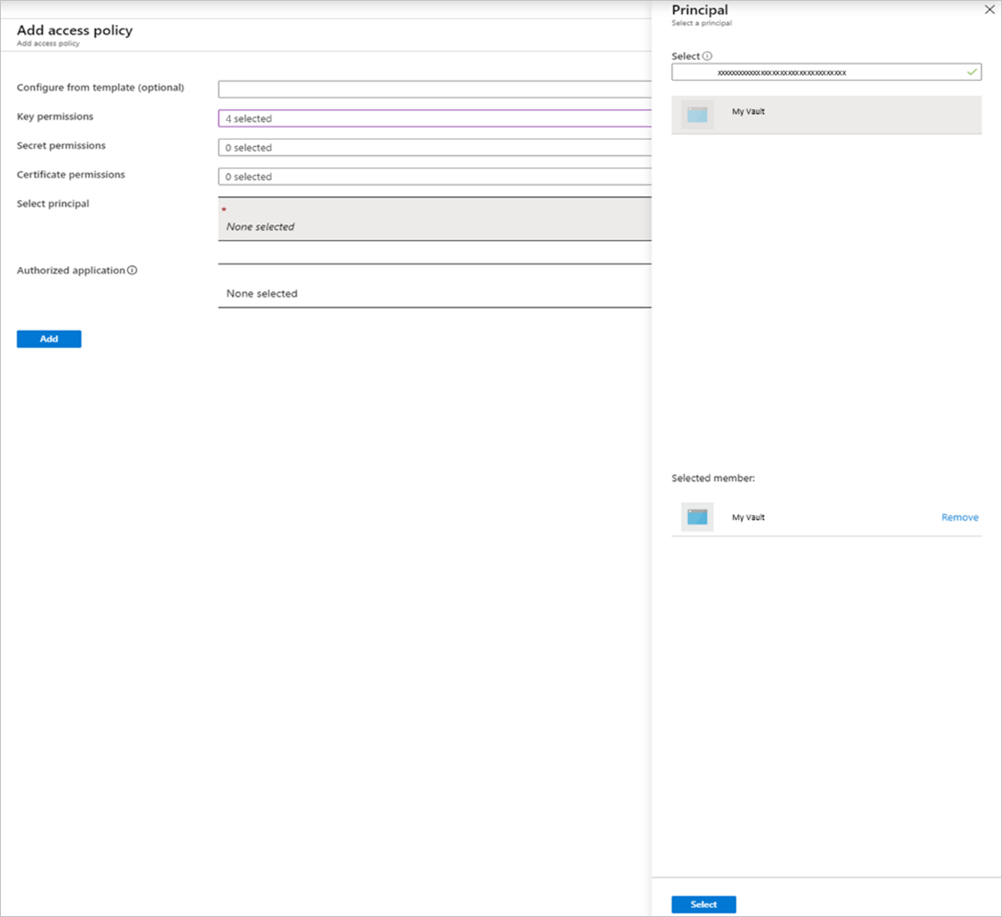The height and width of the screenshot is (917, 1002).
Task: Click the My Vault application icon in results
Action: pos(697,115)
